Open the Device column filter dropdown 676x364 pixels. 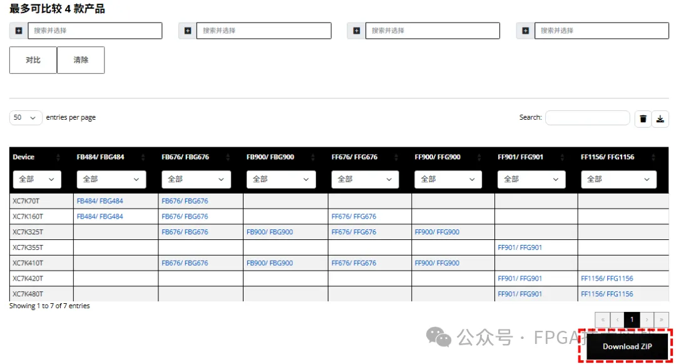tap(37, 179)
